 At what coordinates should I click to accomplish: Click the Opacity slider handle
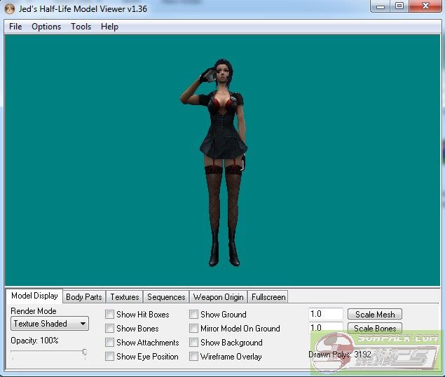[85, 352]
